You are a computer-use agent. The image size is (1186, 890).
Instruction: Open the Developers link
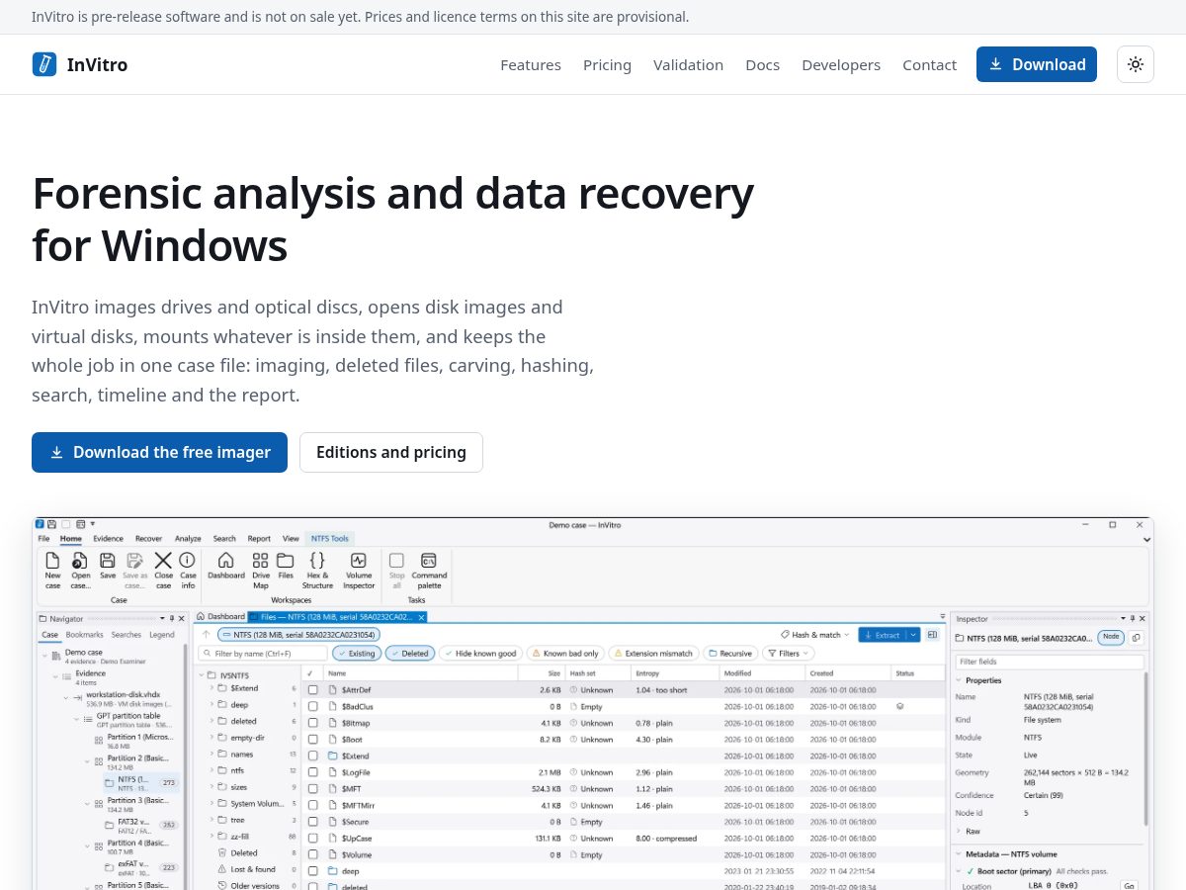click(x=841, y=64)
